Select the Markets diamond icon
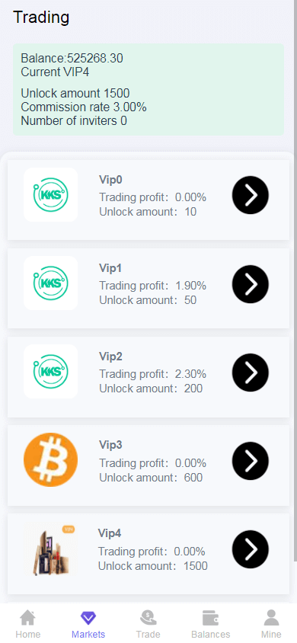This screenshot has height=643, width=297. pyautogui.click(x=88, y=618)
